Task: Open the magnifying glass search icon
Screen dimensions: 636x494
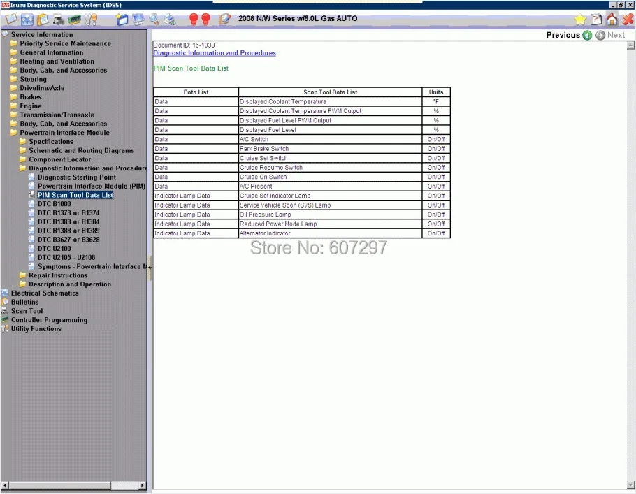Action: [154, 19]
